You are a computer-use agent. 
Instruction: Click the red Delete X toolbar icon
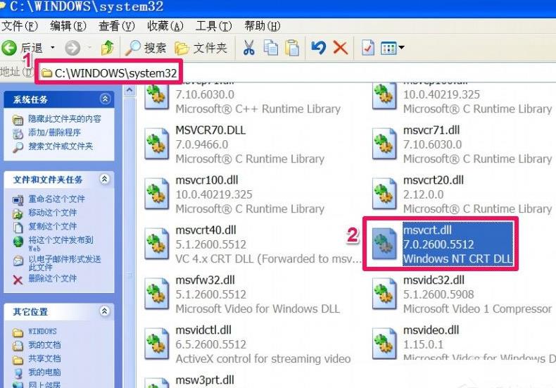click(340, 48)
